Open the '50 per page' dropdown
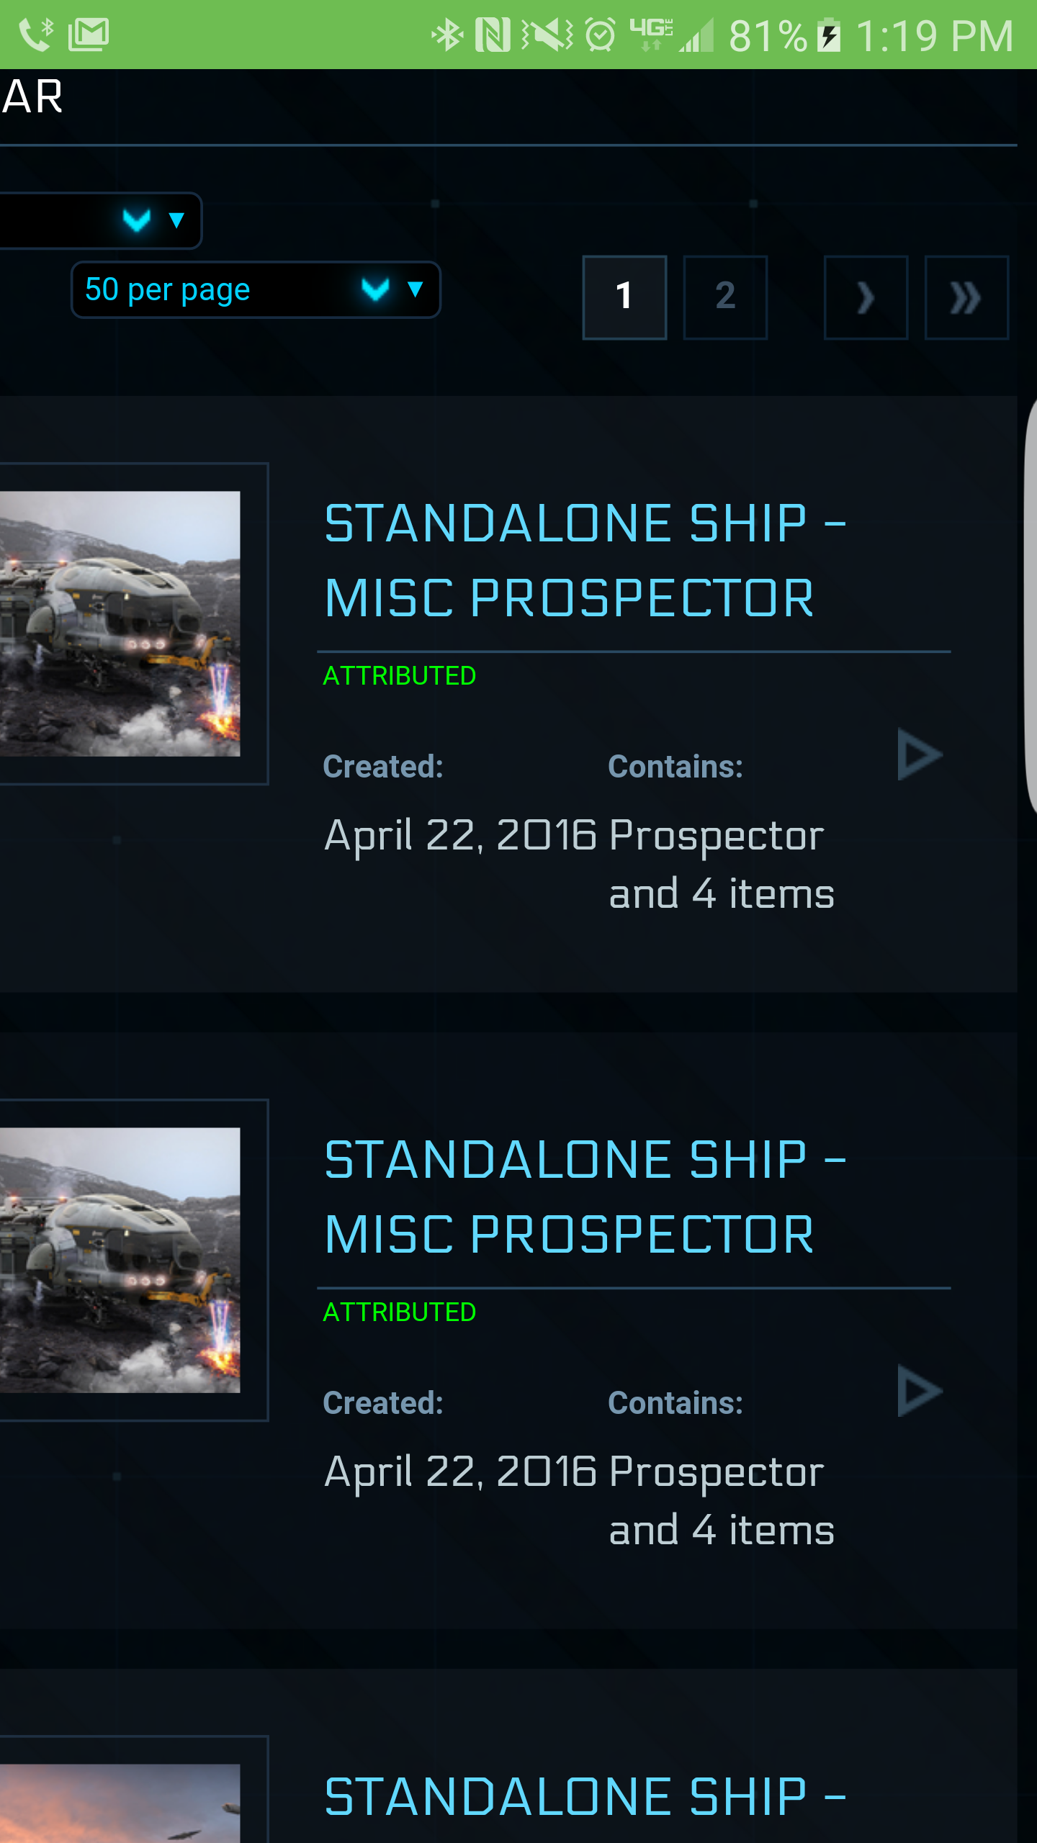 (256, 290)
